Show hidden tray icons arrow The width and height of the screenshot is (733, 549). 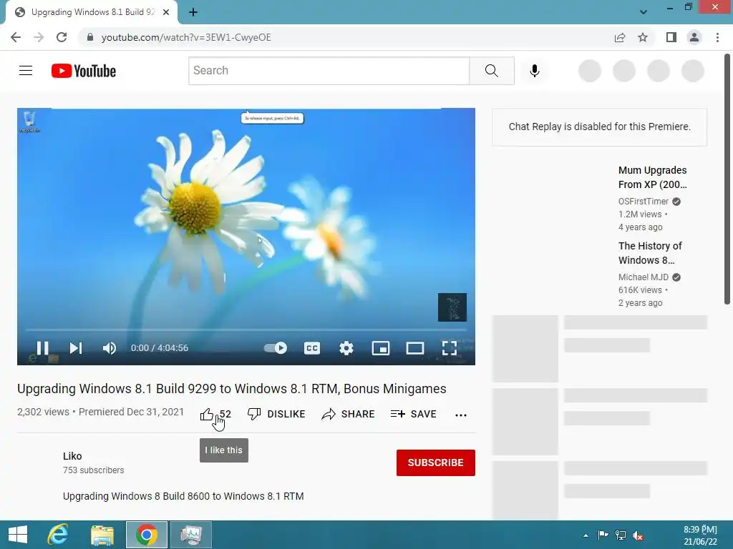(x=586, y=535)
